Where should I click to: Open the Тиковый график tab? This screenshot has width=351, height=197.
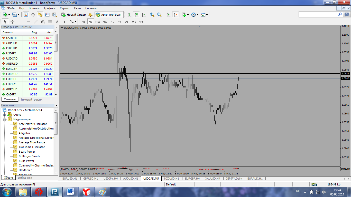click(x=31, y=99)
